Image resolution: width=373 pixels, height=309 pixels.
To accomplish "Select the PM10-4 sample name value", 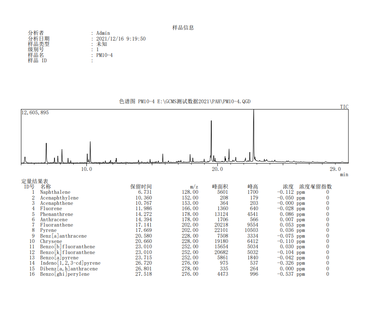I will [x=104, y=55].
